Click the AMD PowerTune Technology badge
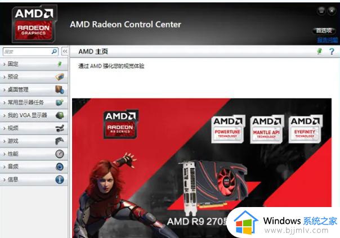 tap(227, 129)
